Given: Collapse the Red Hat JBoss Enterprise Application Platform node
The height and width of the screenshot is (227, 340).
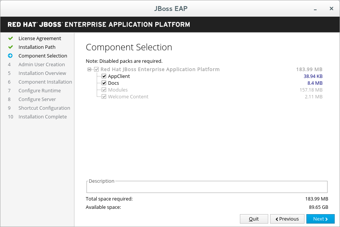Looking at the screenshot, I should click(x=89, y=69).
